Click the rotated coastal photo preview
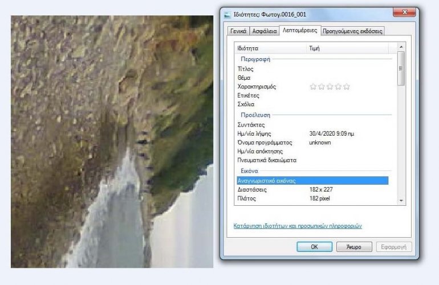The width and height of the screenshot is (439, 285). pyautogui.click(x=112, y=142)
